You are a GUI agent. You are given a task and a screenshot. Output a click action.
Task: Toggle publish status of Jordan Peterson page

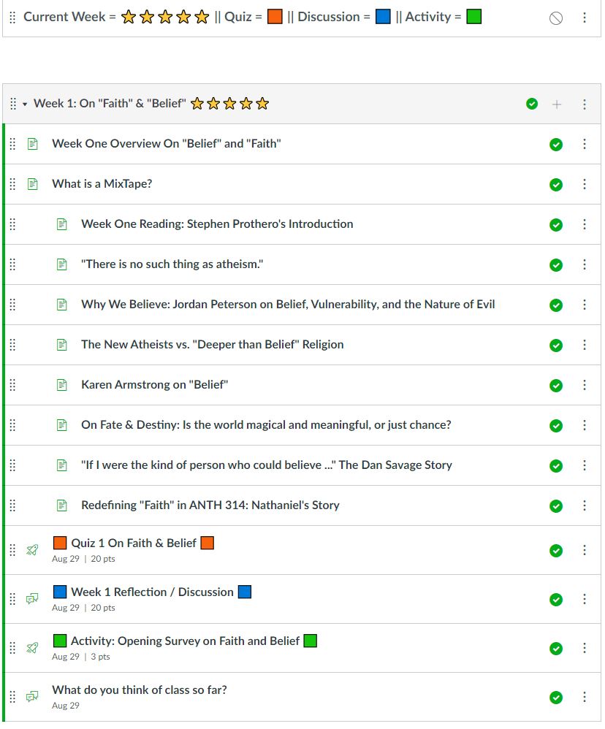pyautogui.click(x=556, y=305)
